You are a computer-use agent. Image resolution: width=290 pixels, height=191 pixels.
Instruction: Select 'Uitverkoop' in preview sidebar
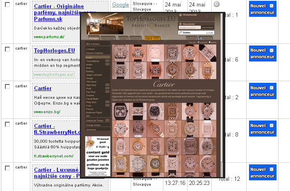coord(97,130)
